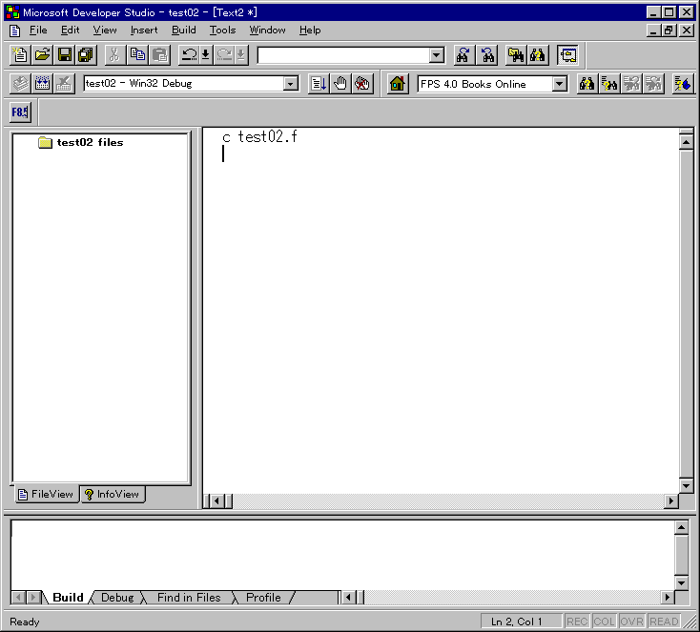Image resolution: width=700 pixels, height=632 pixels.
Task: Switch to the InfoView tab
Action: coord(113,494)
